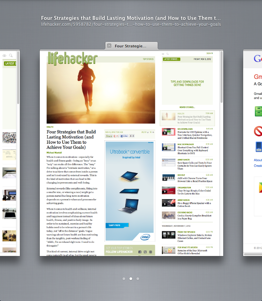The width and height of the screenshot is (262, 301).
Task: Go to the first tab page dot
Action: tap(124, 279)
